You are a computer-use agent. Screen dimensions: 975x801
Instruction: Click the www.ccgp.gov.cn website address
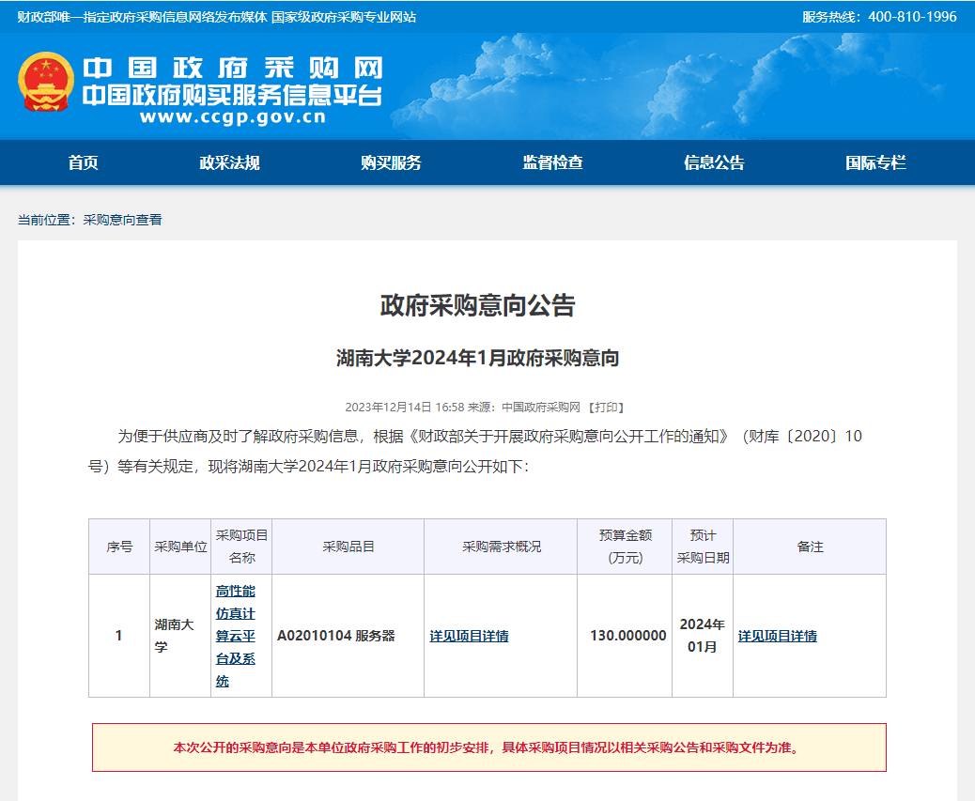point(233,116)
